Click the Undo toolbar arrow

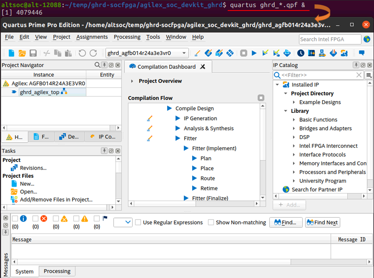tap(82, 53)
